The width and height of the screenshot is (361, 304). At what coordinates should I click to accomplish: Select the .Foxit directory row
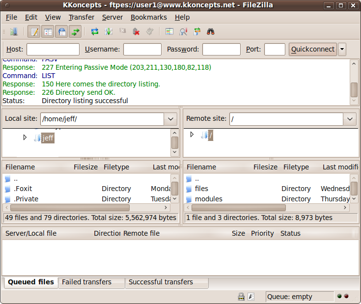point(87,189)
